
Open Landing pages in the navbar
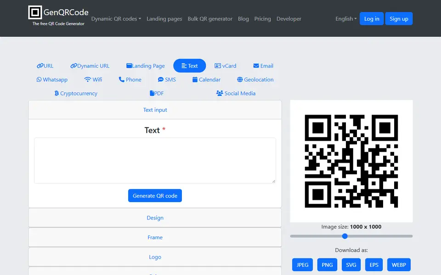click(164, 19)
